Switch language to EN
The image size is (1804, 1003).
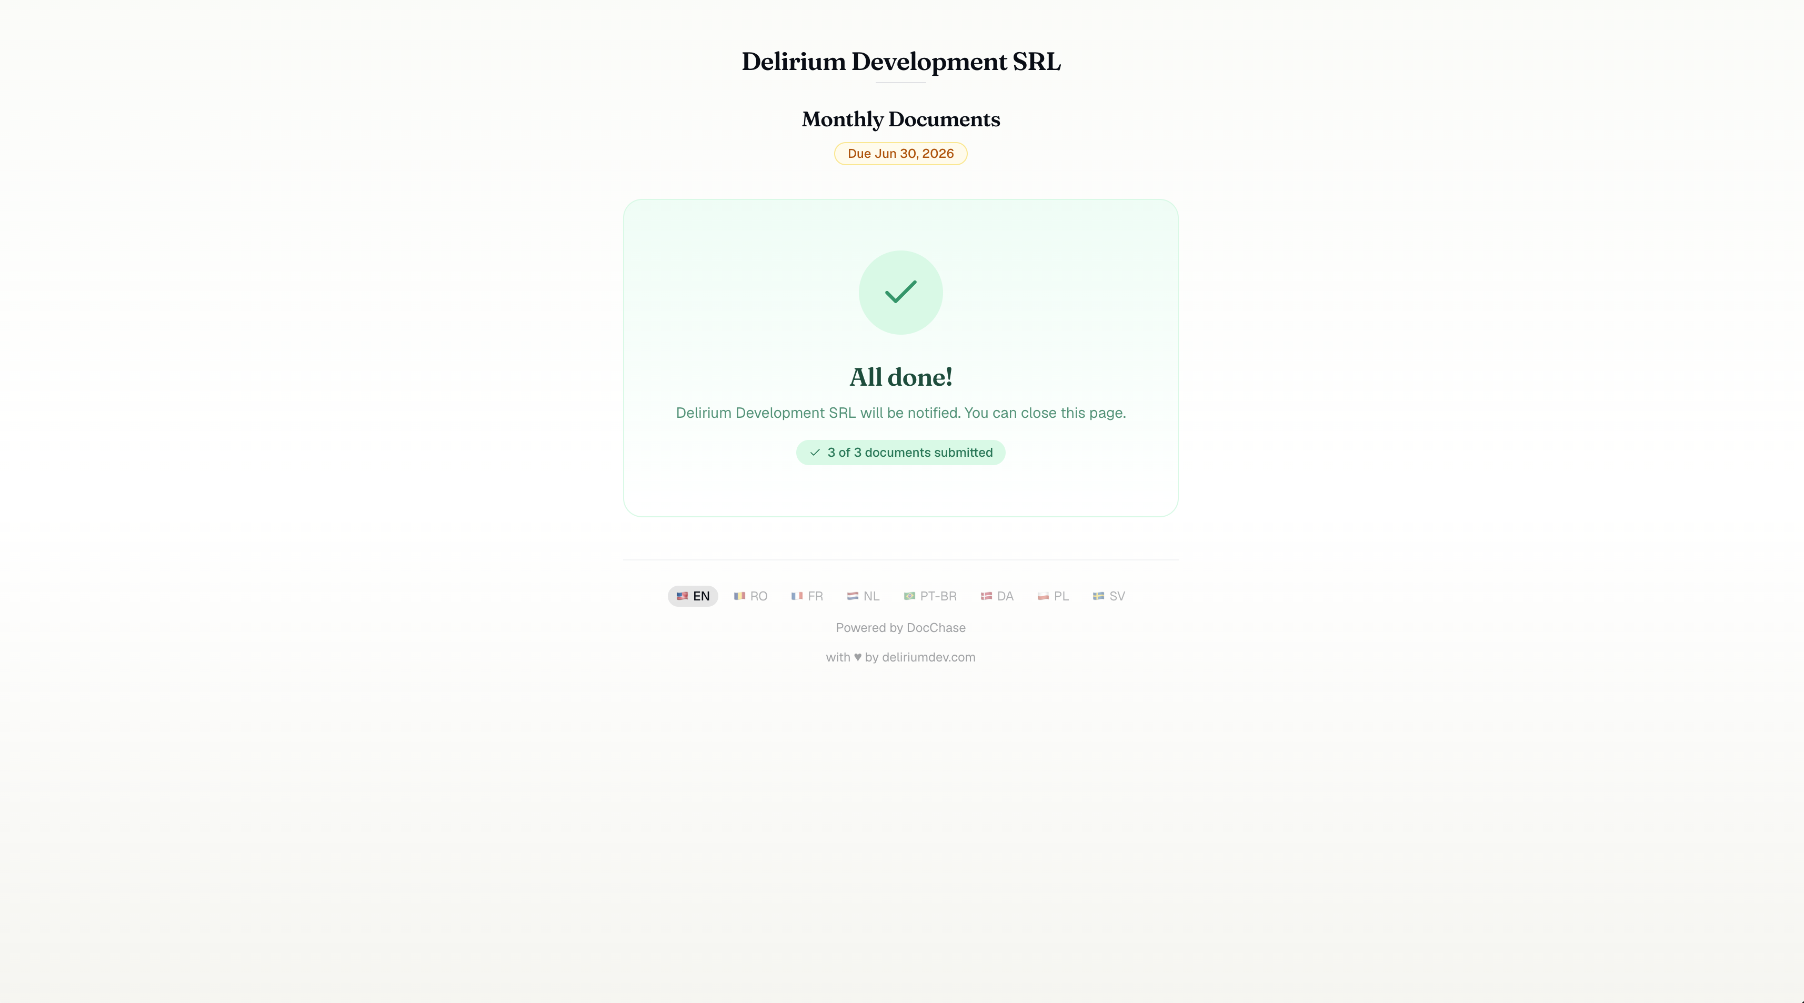tap(693, 596)
